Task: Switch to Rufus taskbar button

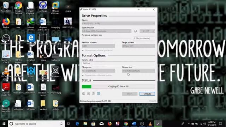Action: [158, 124]
